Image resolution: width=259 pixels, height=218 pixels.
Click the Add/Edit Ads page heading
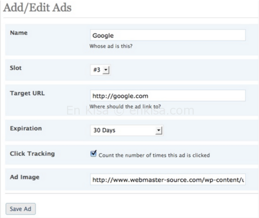pos(37,8)
